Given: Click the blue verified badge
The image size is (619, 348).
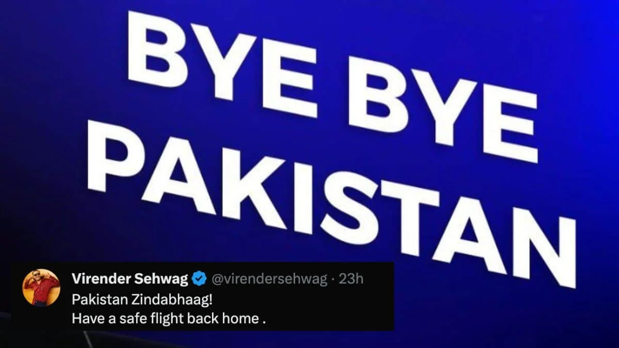Looking at the screenshot, I should click(199, 279).
